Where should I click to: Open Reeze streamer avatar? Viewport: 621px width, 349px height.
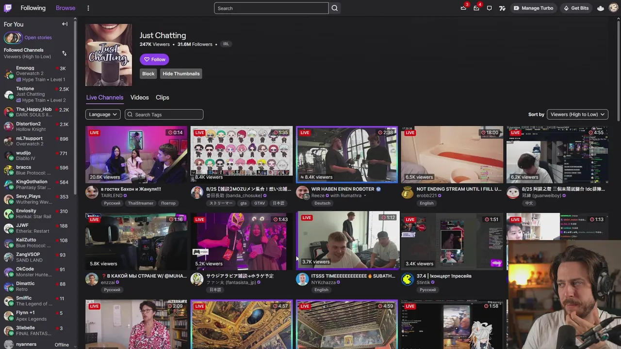[x=302, y=192]
